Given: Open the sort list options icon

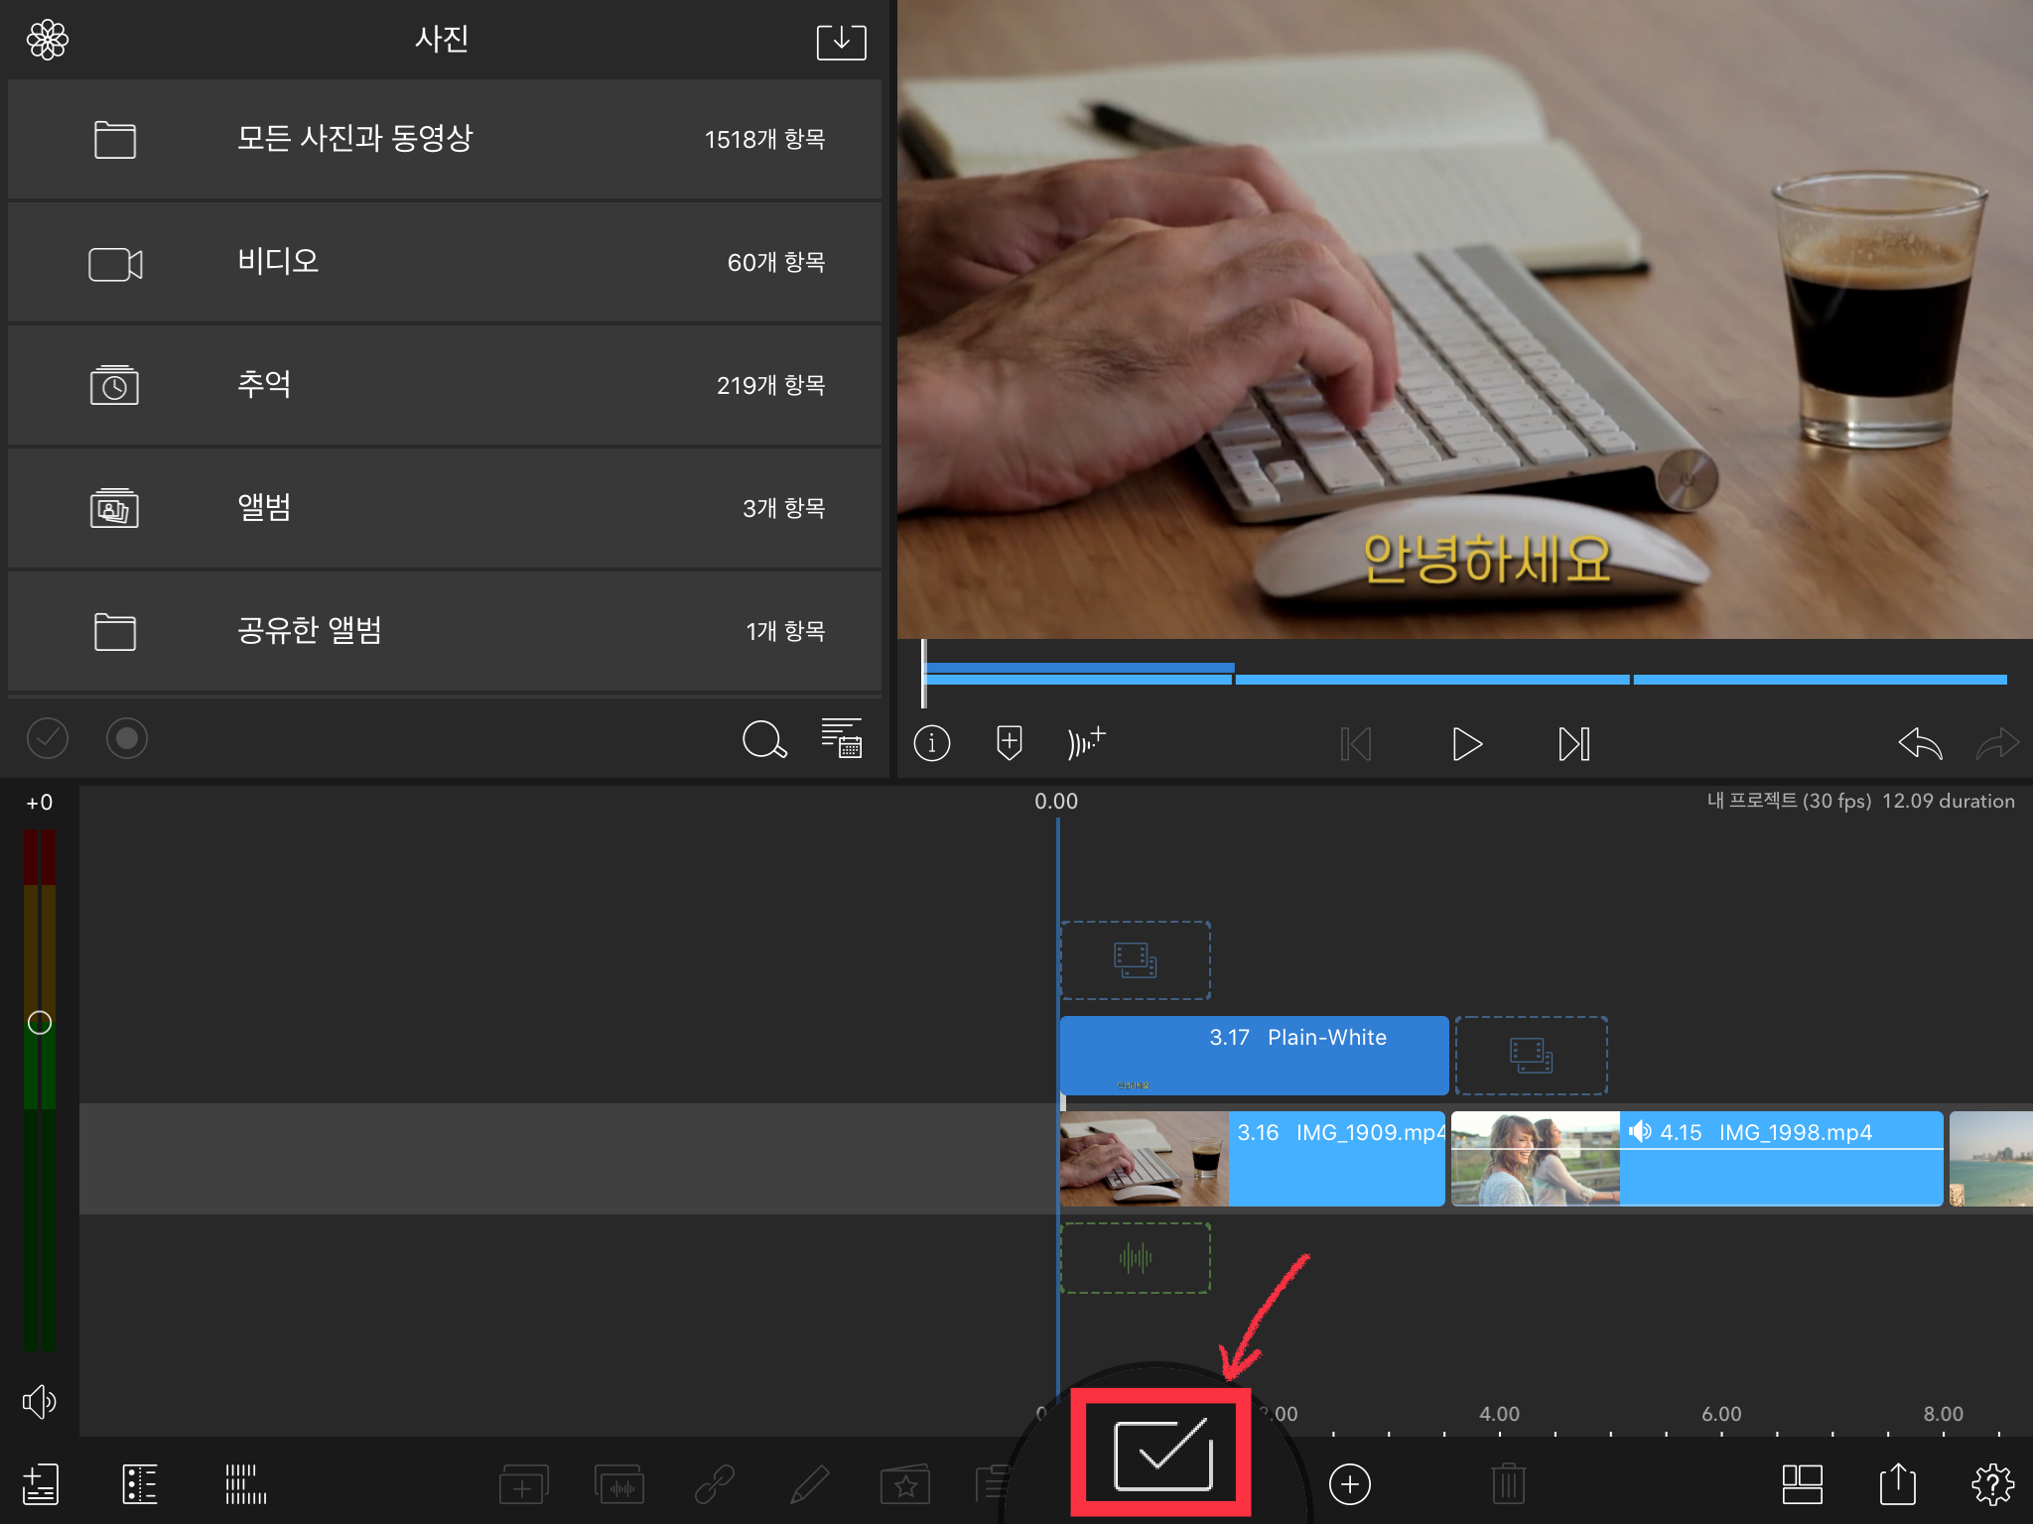Looking at the screenshot, I should click(841, 738).
